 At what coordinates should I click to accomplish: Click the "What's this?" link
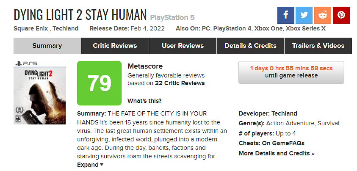pyautogui.click(x=144, y=101)
